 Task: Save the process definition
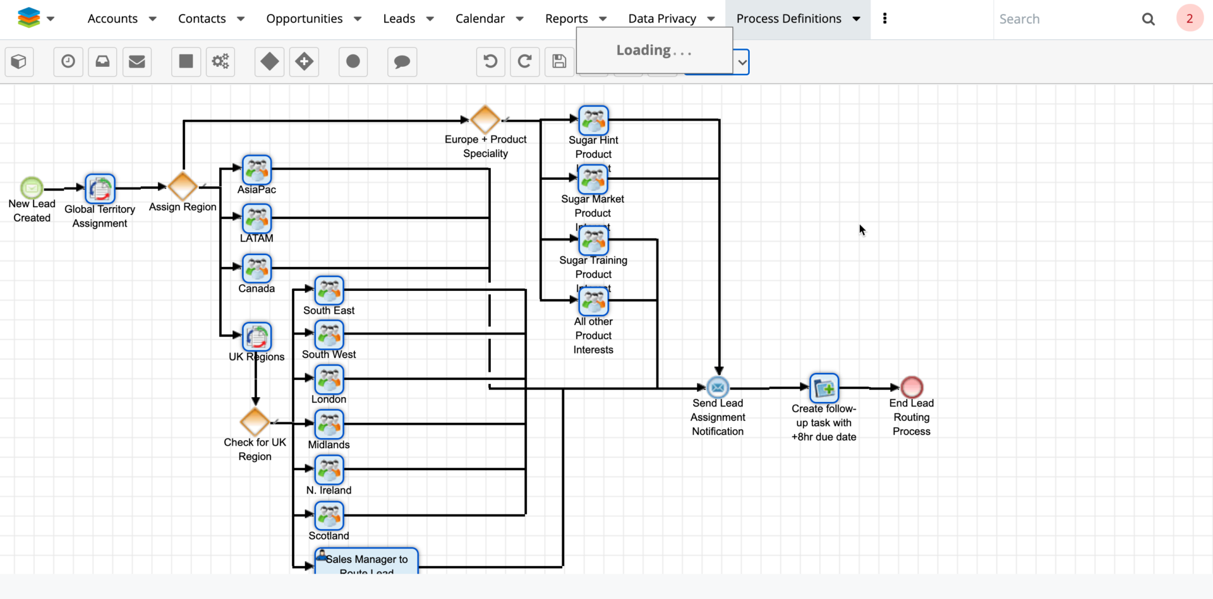click(559, 61)
